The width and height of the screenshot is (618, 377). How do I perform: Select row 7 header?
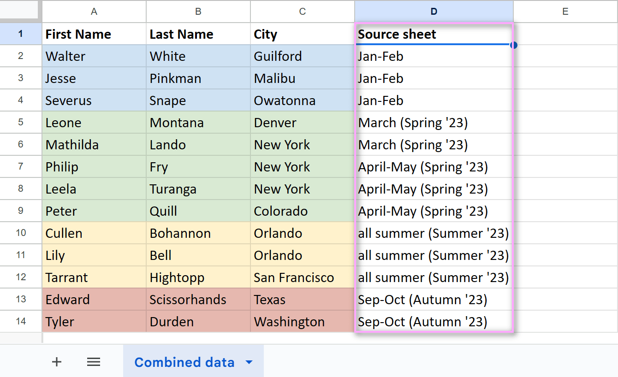21,167
